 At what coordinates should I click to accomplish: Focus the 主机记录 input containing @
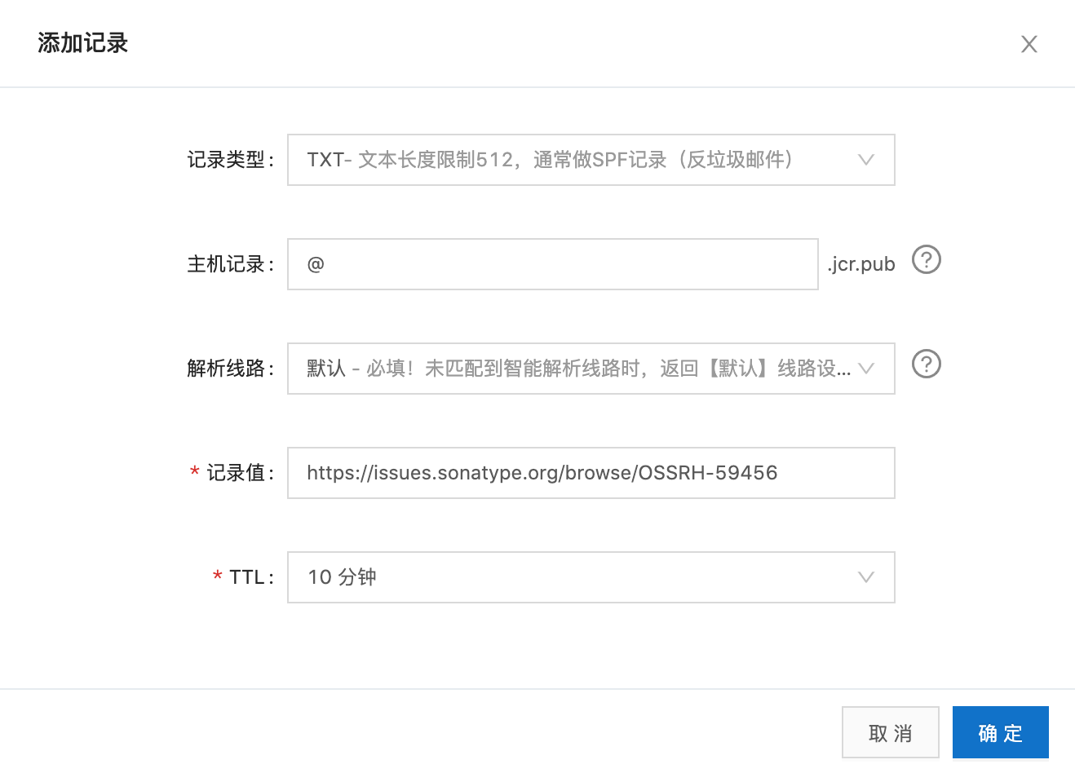point(553,264)
